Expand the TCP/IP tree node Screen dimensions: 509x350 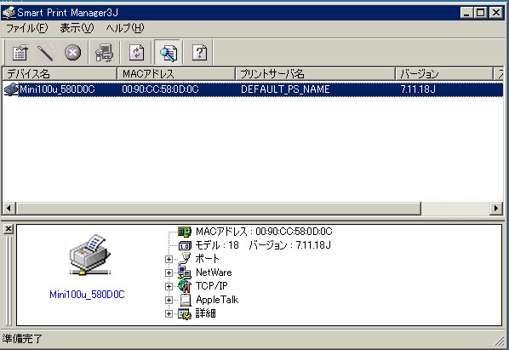click(x=169, y=286)
